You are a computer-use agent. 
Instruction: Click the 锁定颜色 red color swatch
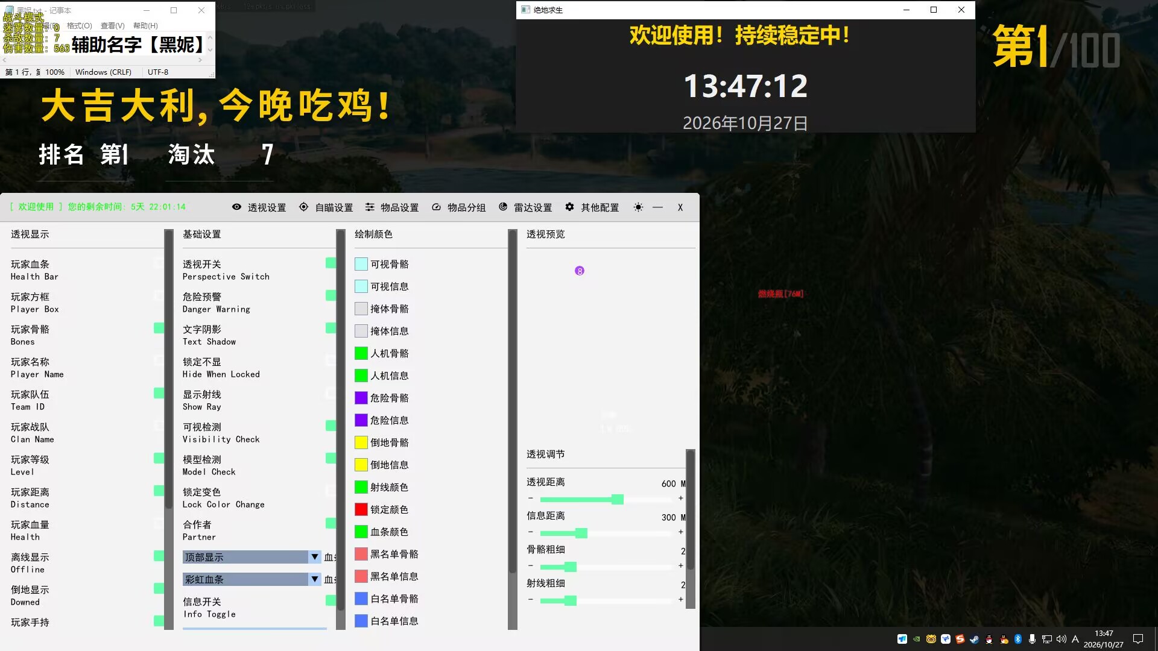(x=361, y=509)
